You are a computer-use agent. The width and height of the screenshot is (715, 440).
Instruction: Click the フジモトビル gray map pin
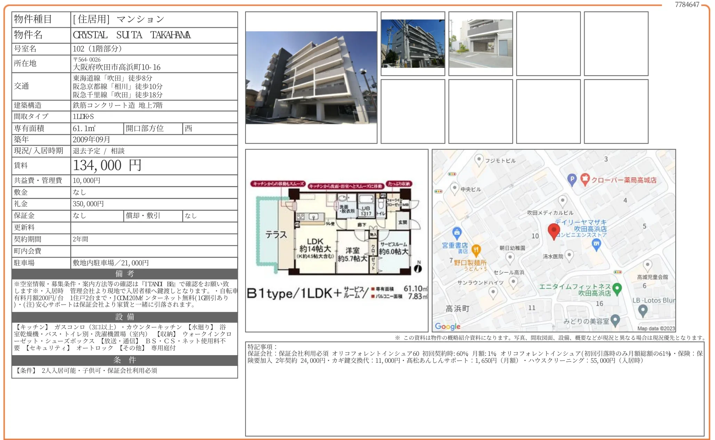(479, 160)
